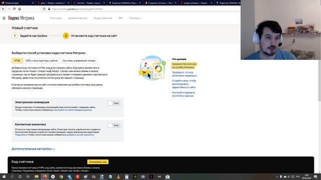Open the taskbar clock and date

(306, 176)
